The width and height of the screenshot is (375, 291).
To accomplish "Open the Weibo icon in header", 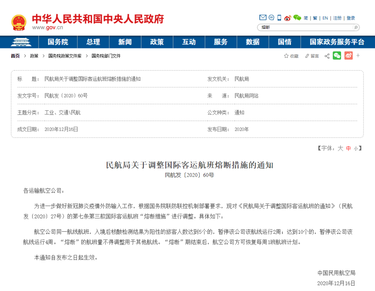I will pyautogui.click(x=287, y=18).
